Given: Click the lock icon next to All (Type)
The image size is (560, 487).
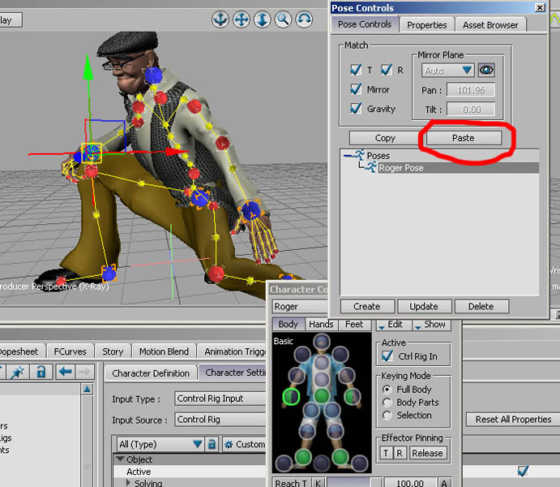Looking at the screenshot, I should tap(212, 444).
